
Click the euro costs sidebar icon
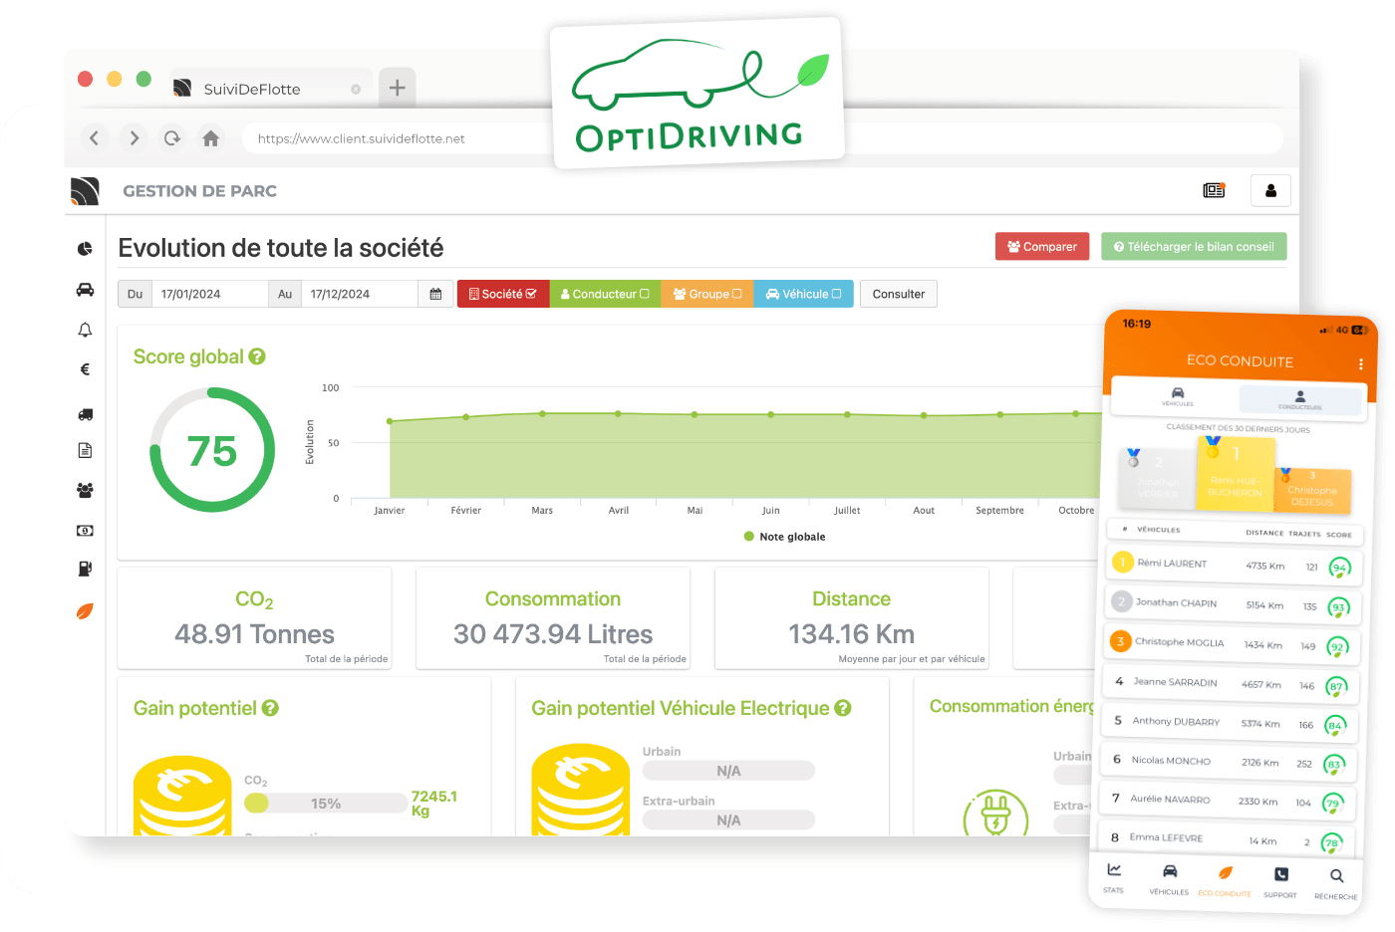(x=85, y=368)
